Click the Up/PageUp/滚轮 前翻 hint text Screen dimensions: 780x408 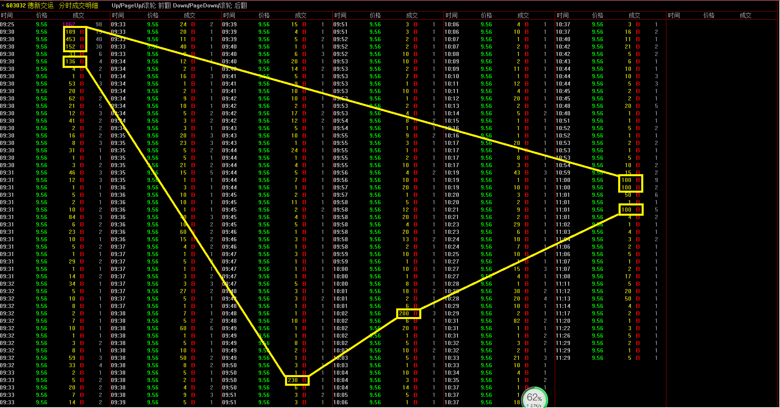pyautogui.click(x=141, y=6)
